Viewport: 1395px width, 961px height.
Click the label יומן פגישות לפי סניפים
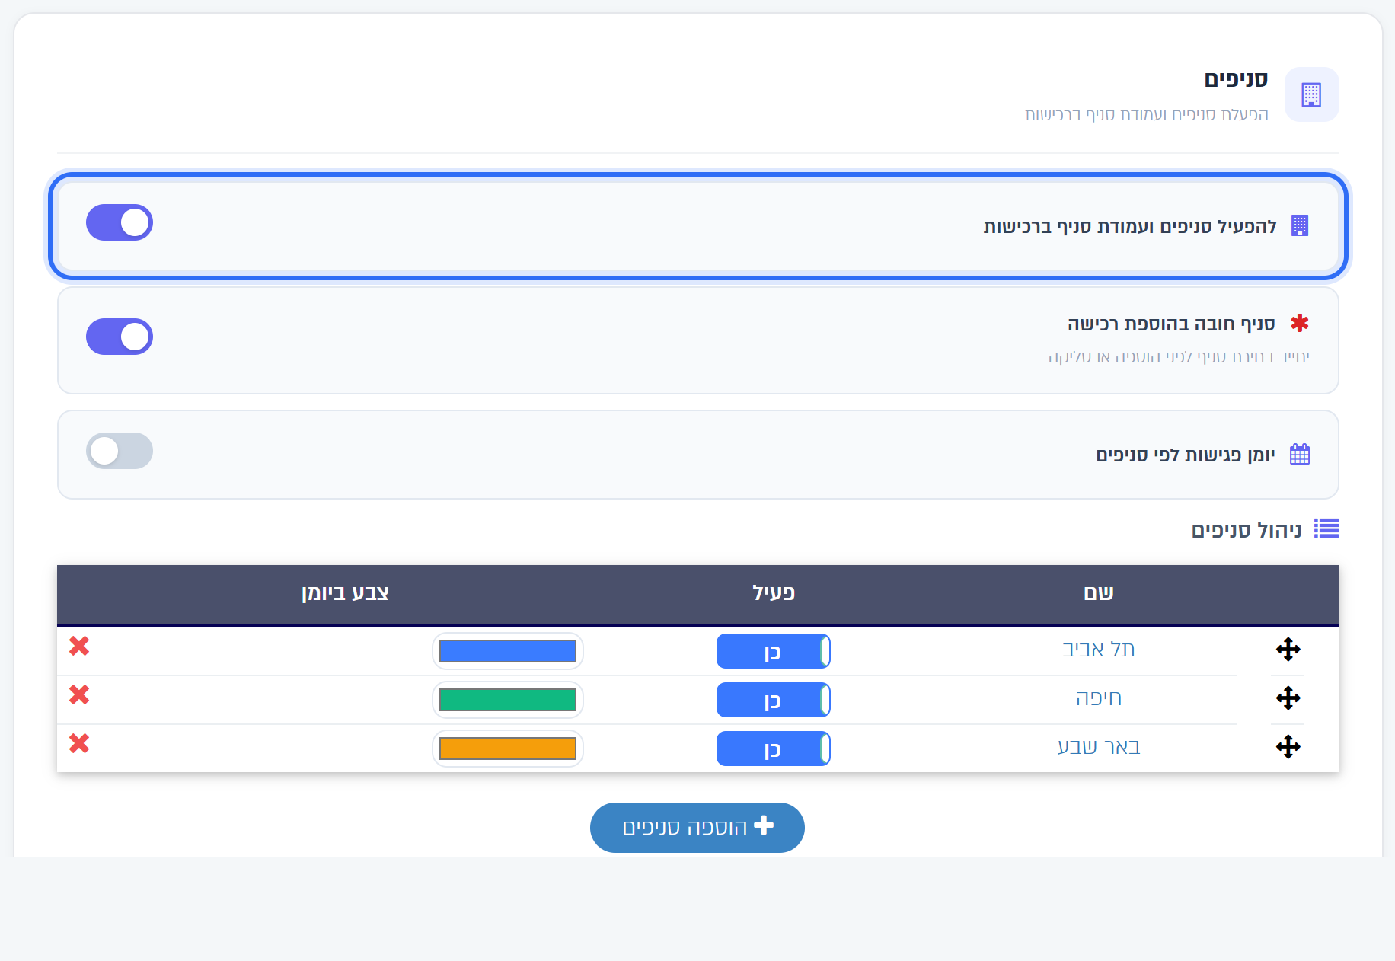click(1186, 455)
